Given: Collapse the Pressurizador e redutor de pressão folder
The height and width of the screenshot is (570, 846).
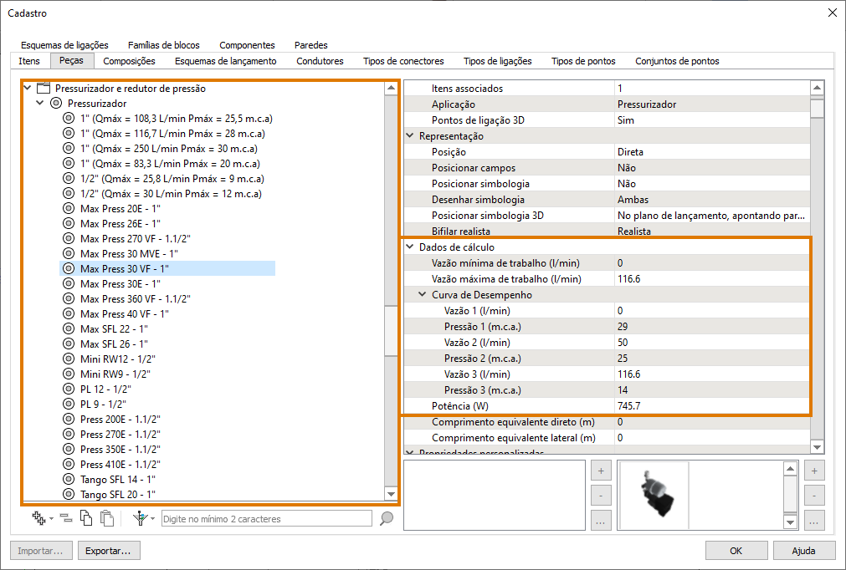Looking at the screenshot, I should (x=28, y=88).
